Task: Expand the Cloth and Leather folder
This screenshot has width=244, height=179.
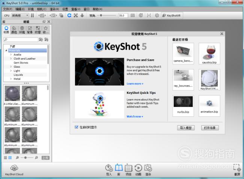Action: (11, 59)
